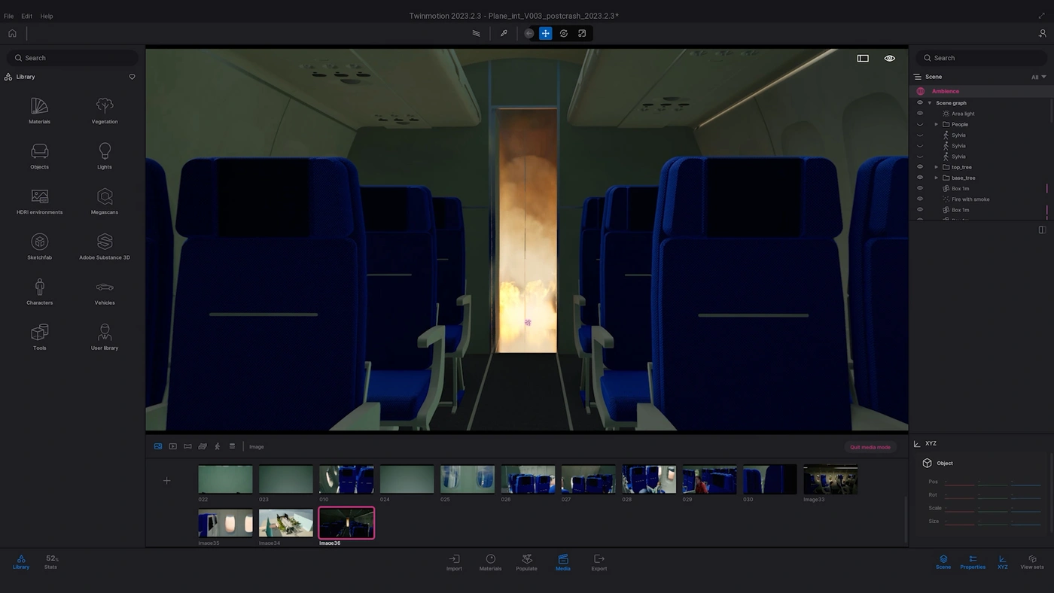Select the Area light item
Image resolution: width=1054 pixels, height=593 pixels.
point(963,114)
